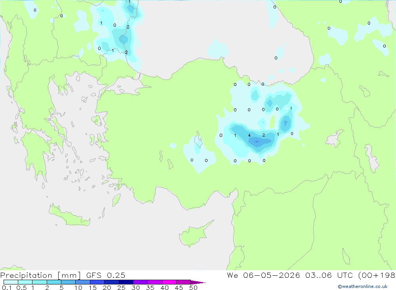The width and height of the screenshot is (396, 290).
Task: Click the '25' legend scale label
Action: (121, 288)
